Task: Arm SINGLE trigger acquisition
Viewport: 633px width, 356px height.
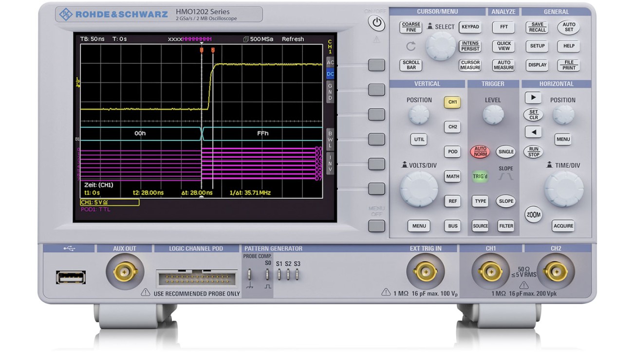Action: click(x=506, y=152)
